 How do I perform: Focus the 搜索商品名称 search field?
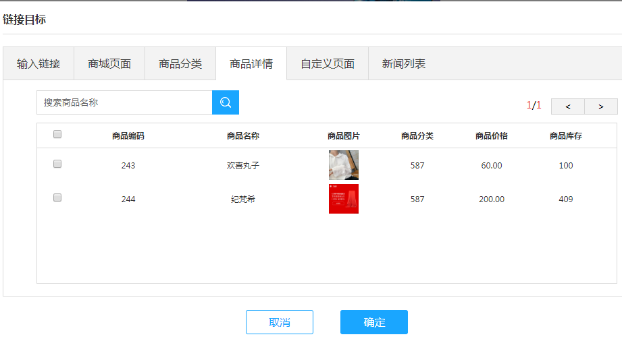(124, 102)
